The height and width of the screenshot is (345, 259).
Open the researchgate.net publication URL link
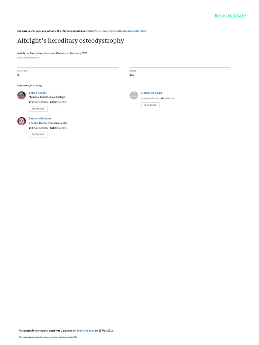[116, 31]
